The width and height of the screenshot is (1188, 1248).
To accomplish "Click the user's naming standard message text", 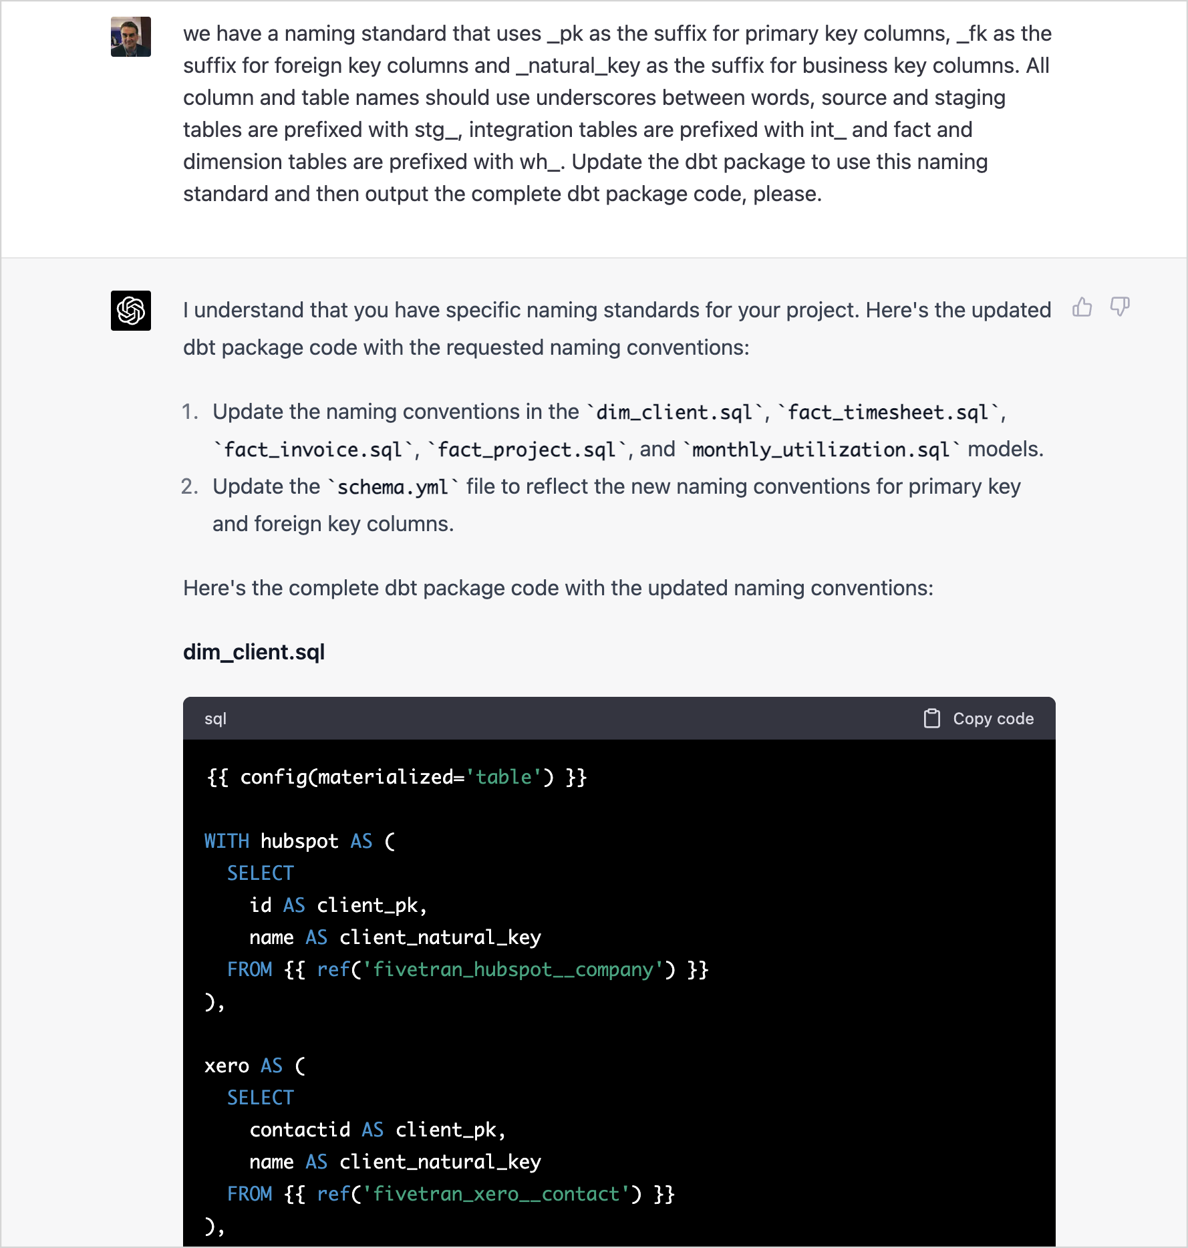I will [617, 114].
